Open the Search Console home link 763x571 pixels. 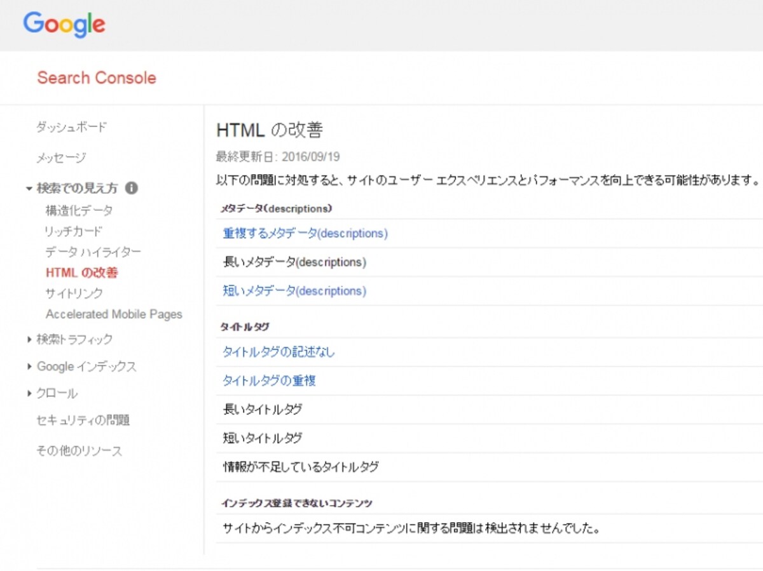click(97, 78)
